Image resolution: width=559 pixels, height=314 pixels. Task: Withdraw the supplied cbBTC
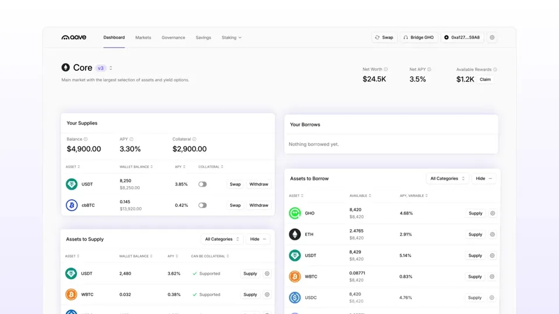pyautogui.click(x=259, y=205)
